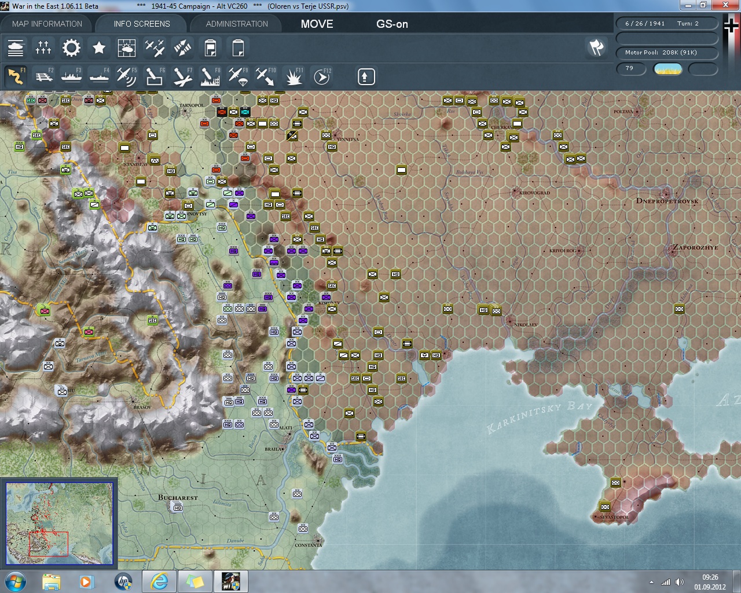
Task: Select Air recon mode F5 icon
Action: tap(127, 76)
